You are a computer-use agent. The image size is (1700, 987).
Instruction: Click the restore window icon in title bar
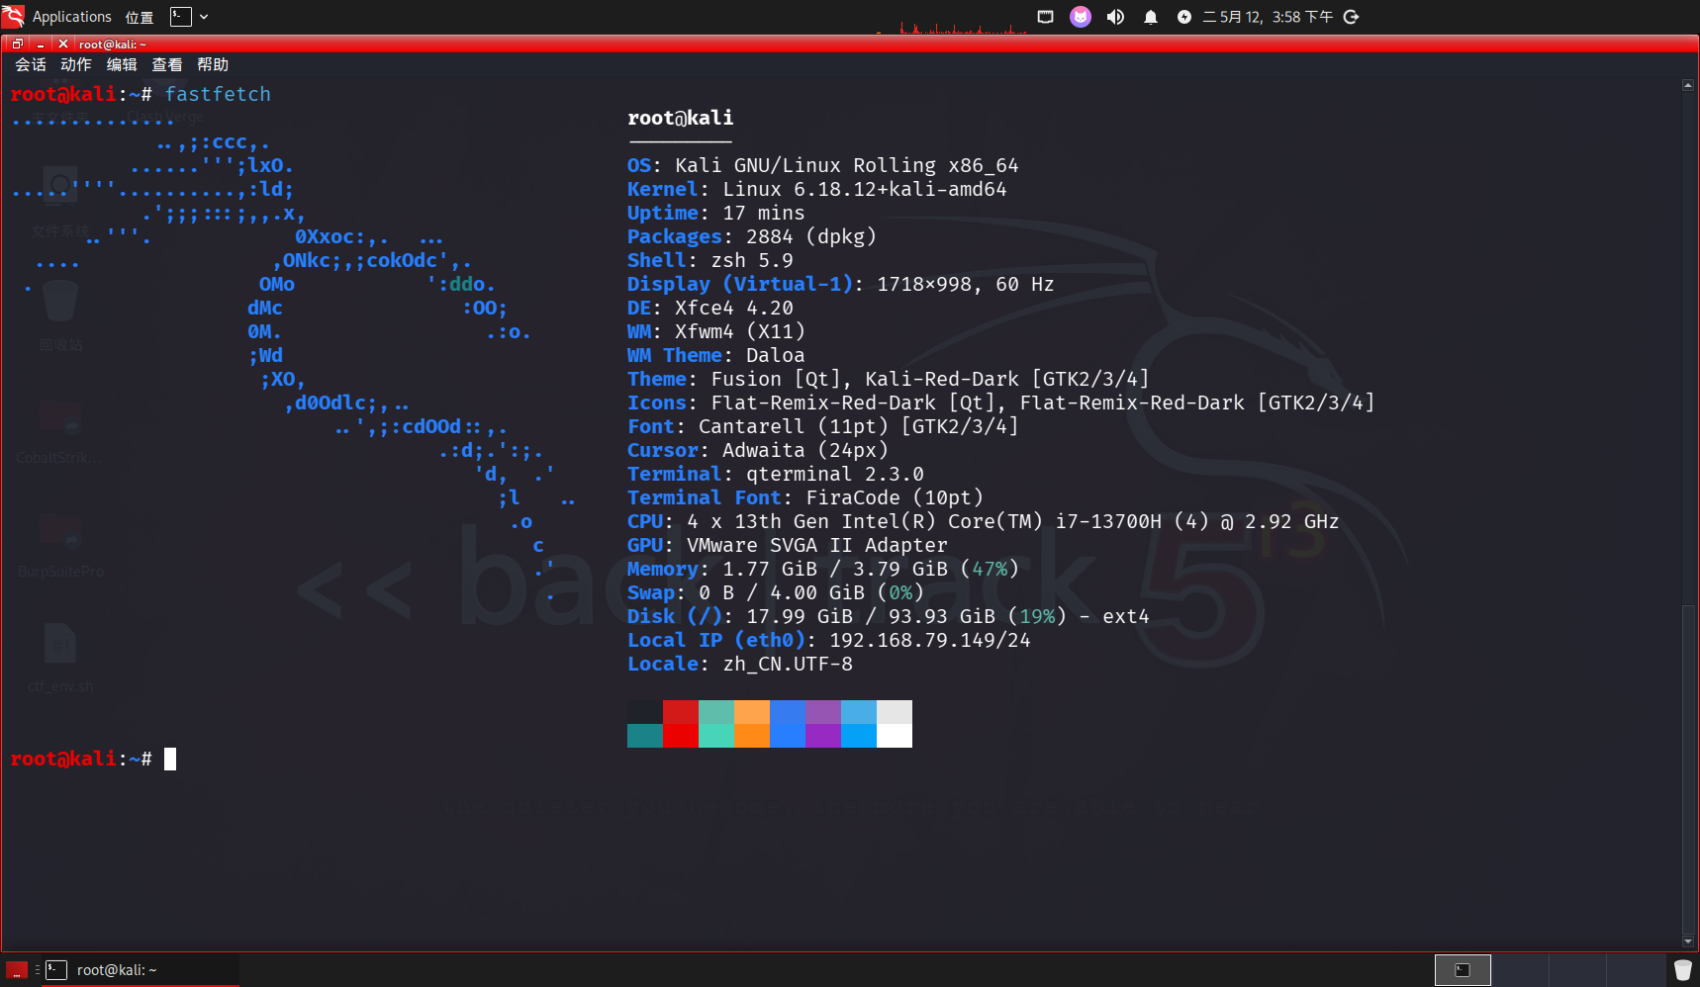(18, 45)
